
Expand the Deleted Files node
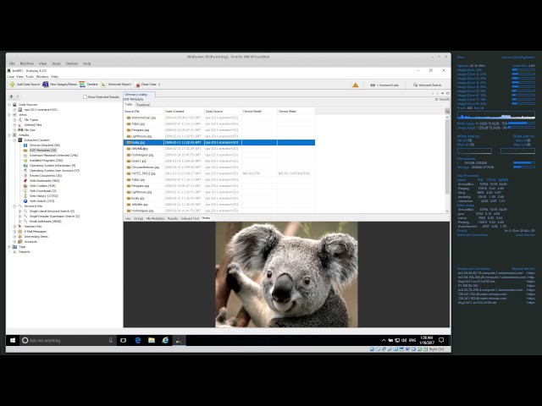tap(14, 125)
